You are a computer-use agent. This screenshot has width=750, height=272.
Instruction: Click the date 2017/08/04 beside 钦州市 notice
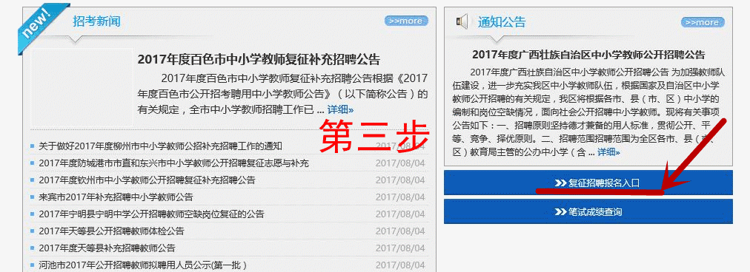point(400,180)
